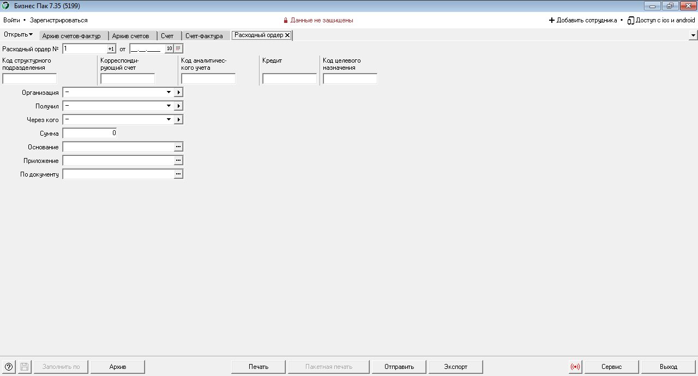Viewport: 698px width, 376px height.
Task: Click the arrow button beside Через кого field
Action: (178, 119)
